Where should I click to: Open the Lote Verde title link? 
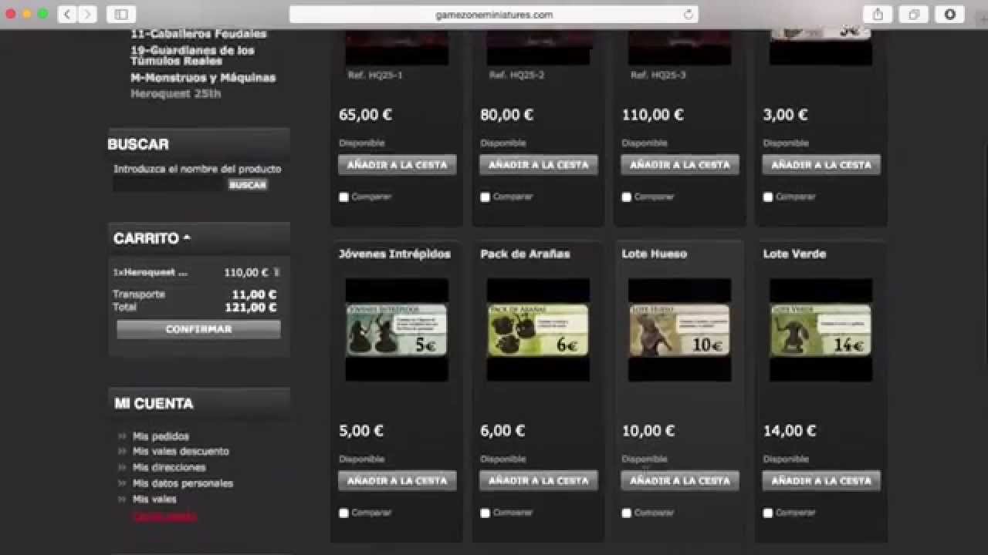(x=794, y=254)
